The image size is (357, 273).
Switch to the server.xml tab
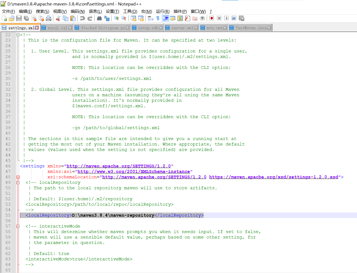pos(182,28)
